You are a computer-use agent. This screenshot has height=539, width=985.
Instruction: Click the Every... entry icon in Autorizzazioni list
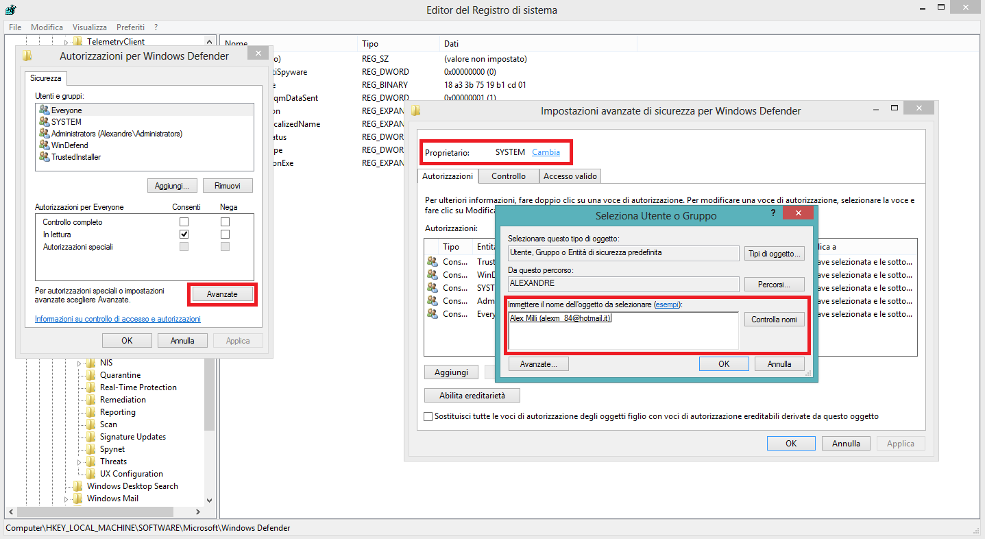tap(433, 313)
